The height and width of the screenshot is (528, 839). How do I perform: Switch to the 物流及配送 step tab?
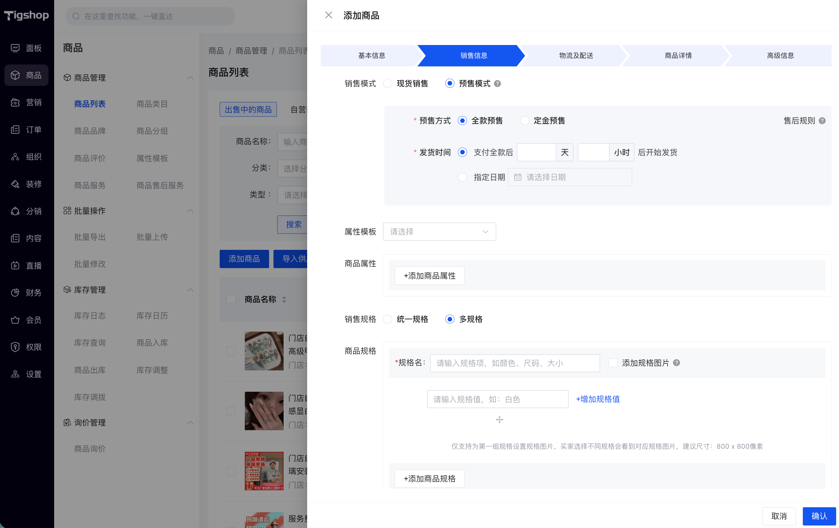pyautogui.click(x=576, y=56)
